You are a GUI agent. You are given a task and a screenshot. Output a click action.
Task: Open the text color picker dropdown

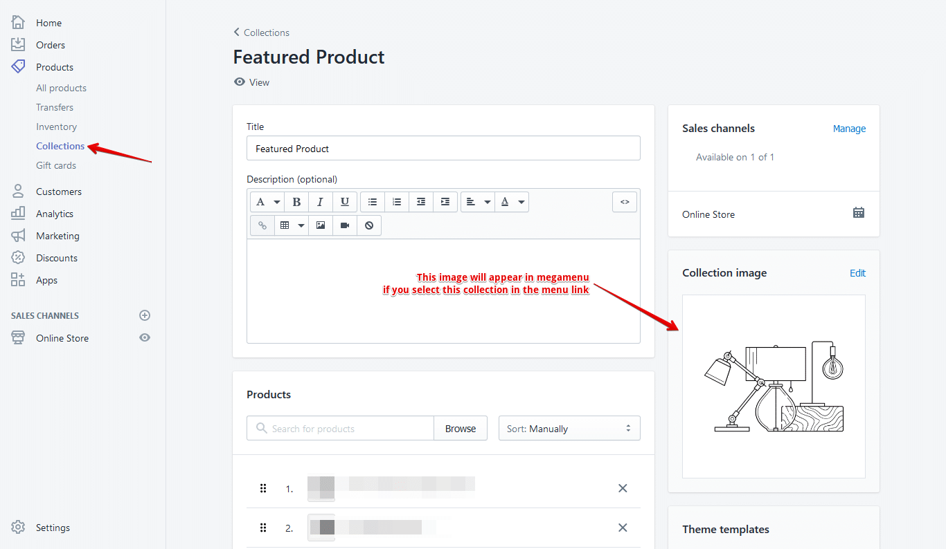(x=512, y=201)
